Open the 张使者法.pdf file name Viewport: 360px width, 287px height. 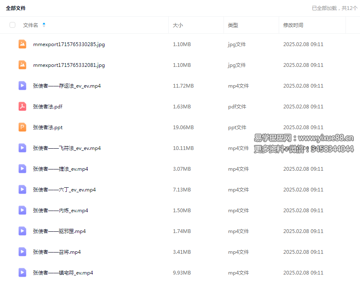[48, 107]
